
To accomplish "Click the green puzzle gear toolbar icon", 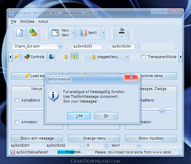I will coord(33,33).
